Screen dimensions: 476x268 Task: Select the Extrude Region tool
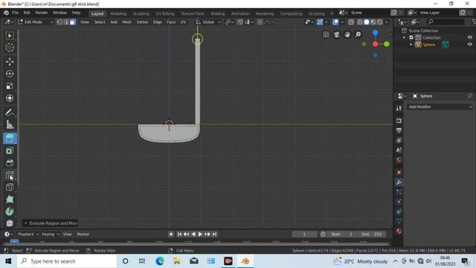point(10,138)
